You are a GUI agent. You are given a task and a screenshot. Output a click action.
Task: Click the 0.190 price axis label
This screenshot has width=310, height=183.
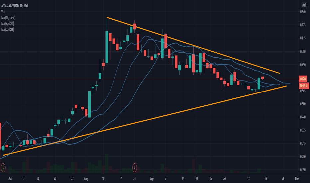(x=303, y=170)
